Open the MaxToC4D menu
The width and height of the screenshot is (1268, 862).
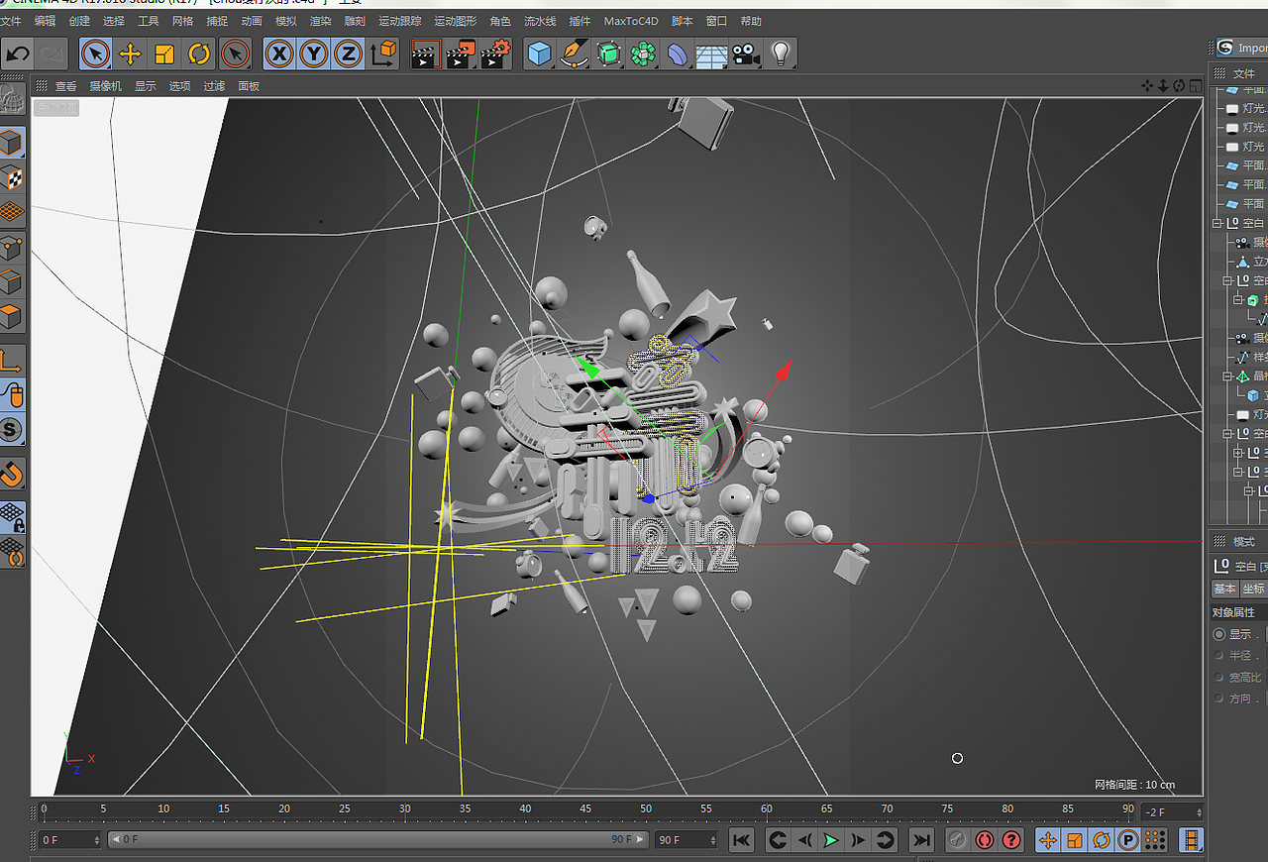[x=631, y=21]
